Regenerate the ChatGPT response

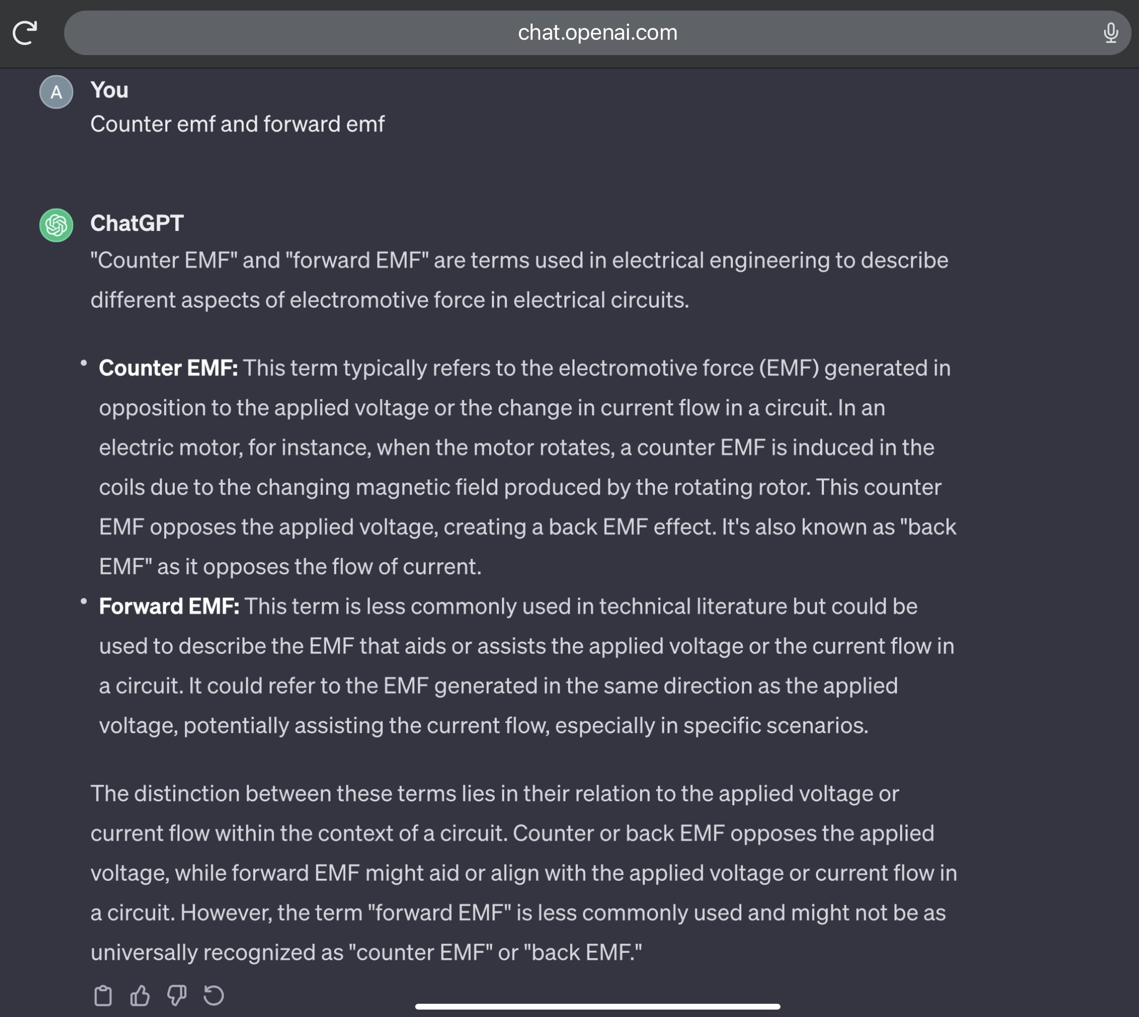coord(213,995)
